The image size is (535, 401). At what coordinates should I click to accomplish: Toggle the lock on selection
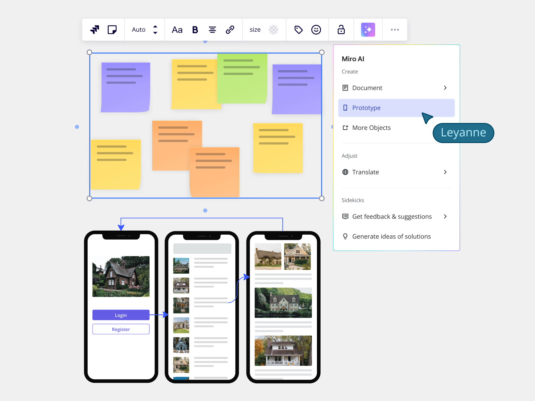(x=341, y=29)
